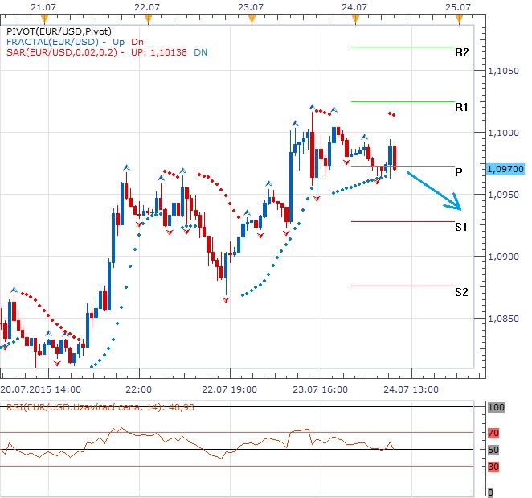532x498 pixels.
Task: Select the P pivot level label
Action: [x=458, y=171]
